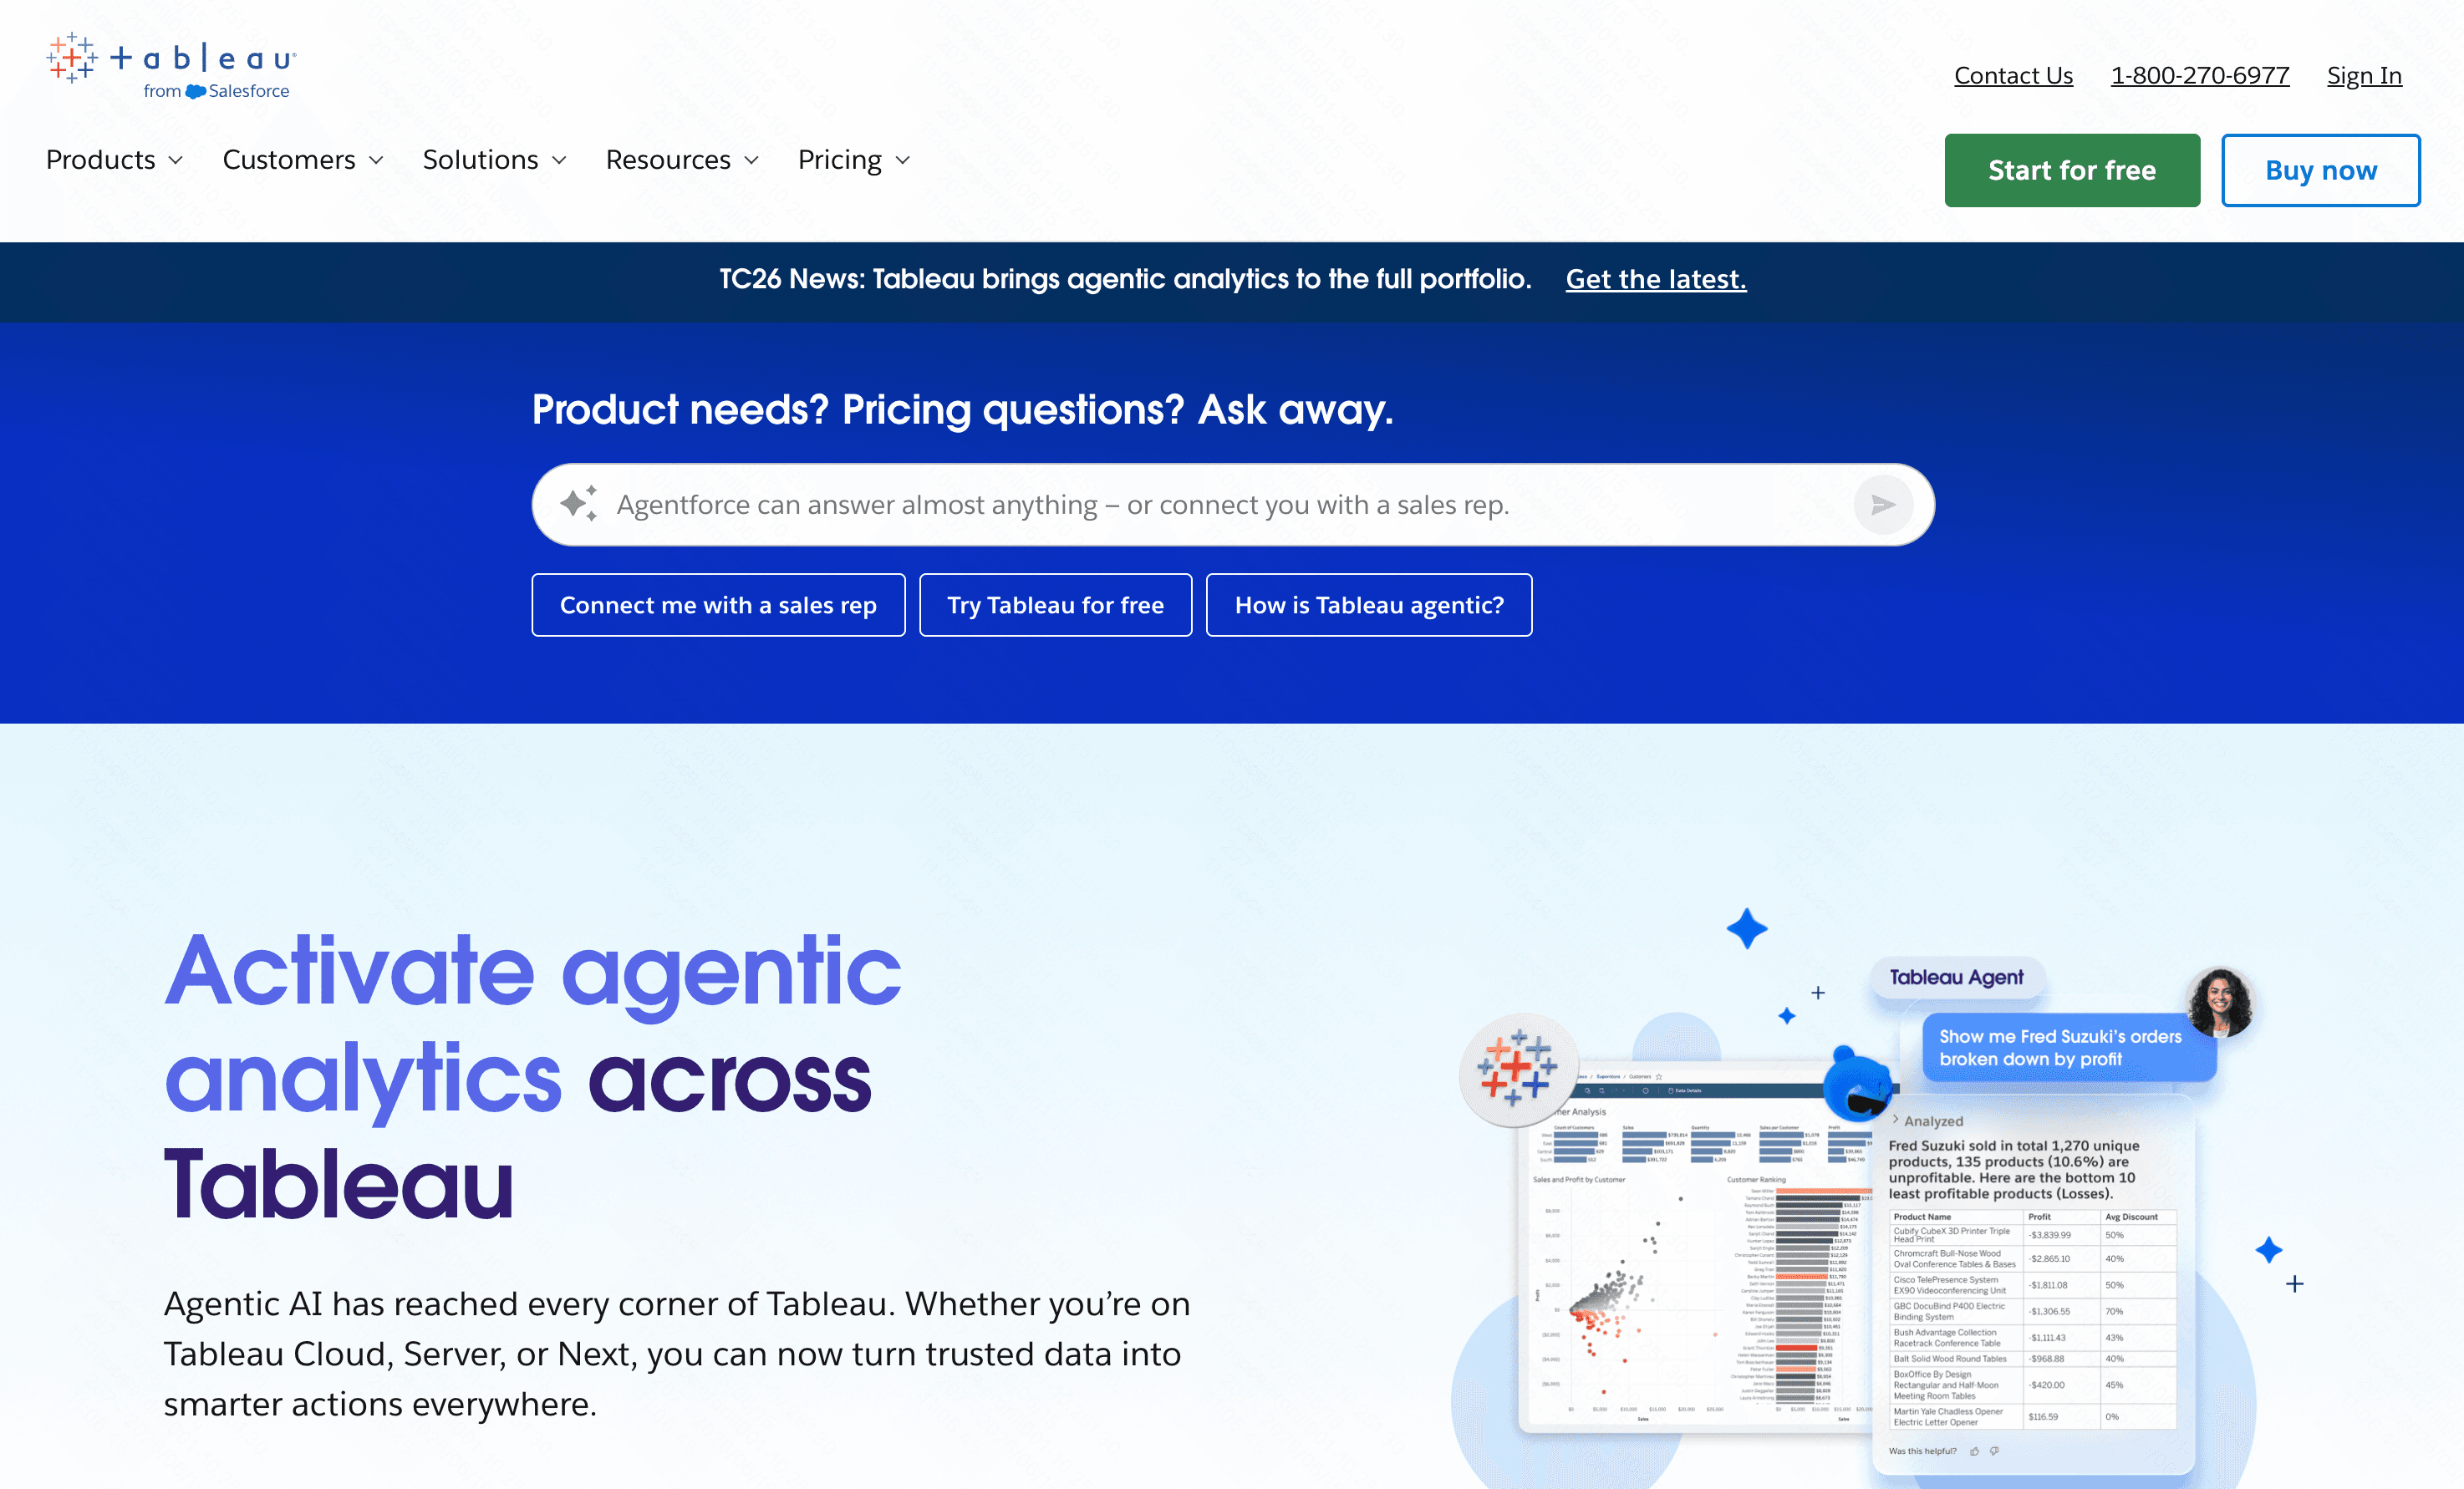This screenshot has width=2464, height=1489.
Task: Open the Products dropdown menu
Action: click(x=115, y=160)
